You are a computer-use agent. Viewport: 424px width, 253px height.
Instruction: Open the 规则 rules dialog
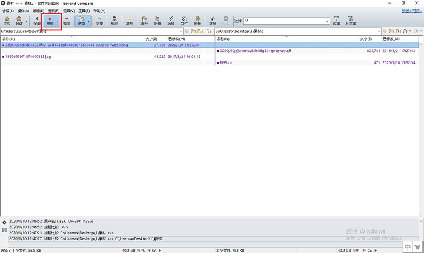[x=114, y=21]
